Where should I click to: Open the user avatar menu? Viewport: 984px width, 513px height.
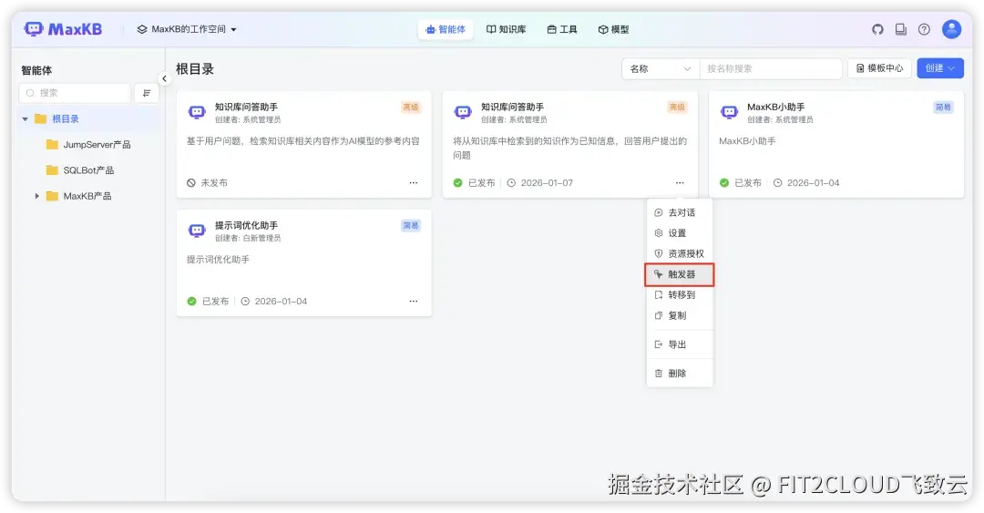tap(951, 29)
